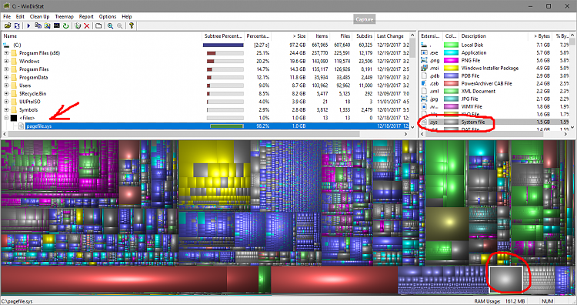Click the black icon beside <Files>
The width and height of the screenshot is (577, 305).
point(14,118)
